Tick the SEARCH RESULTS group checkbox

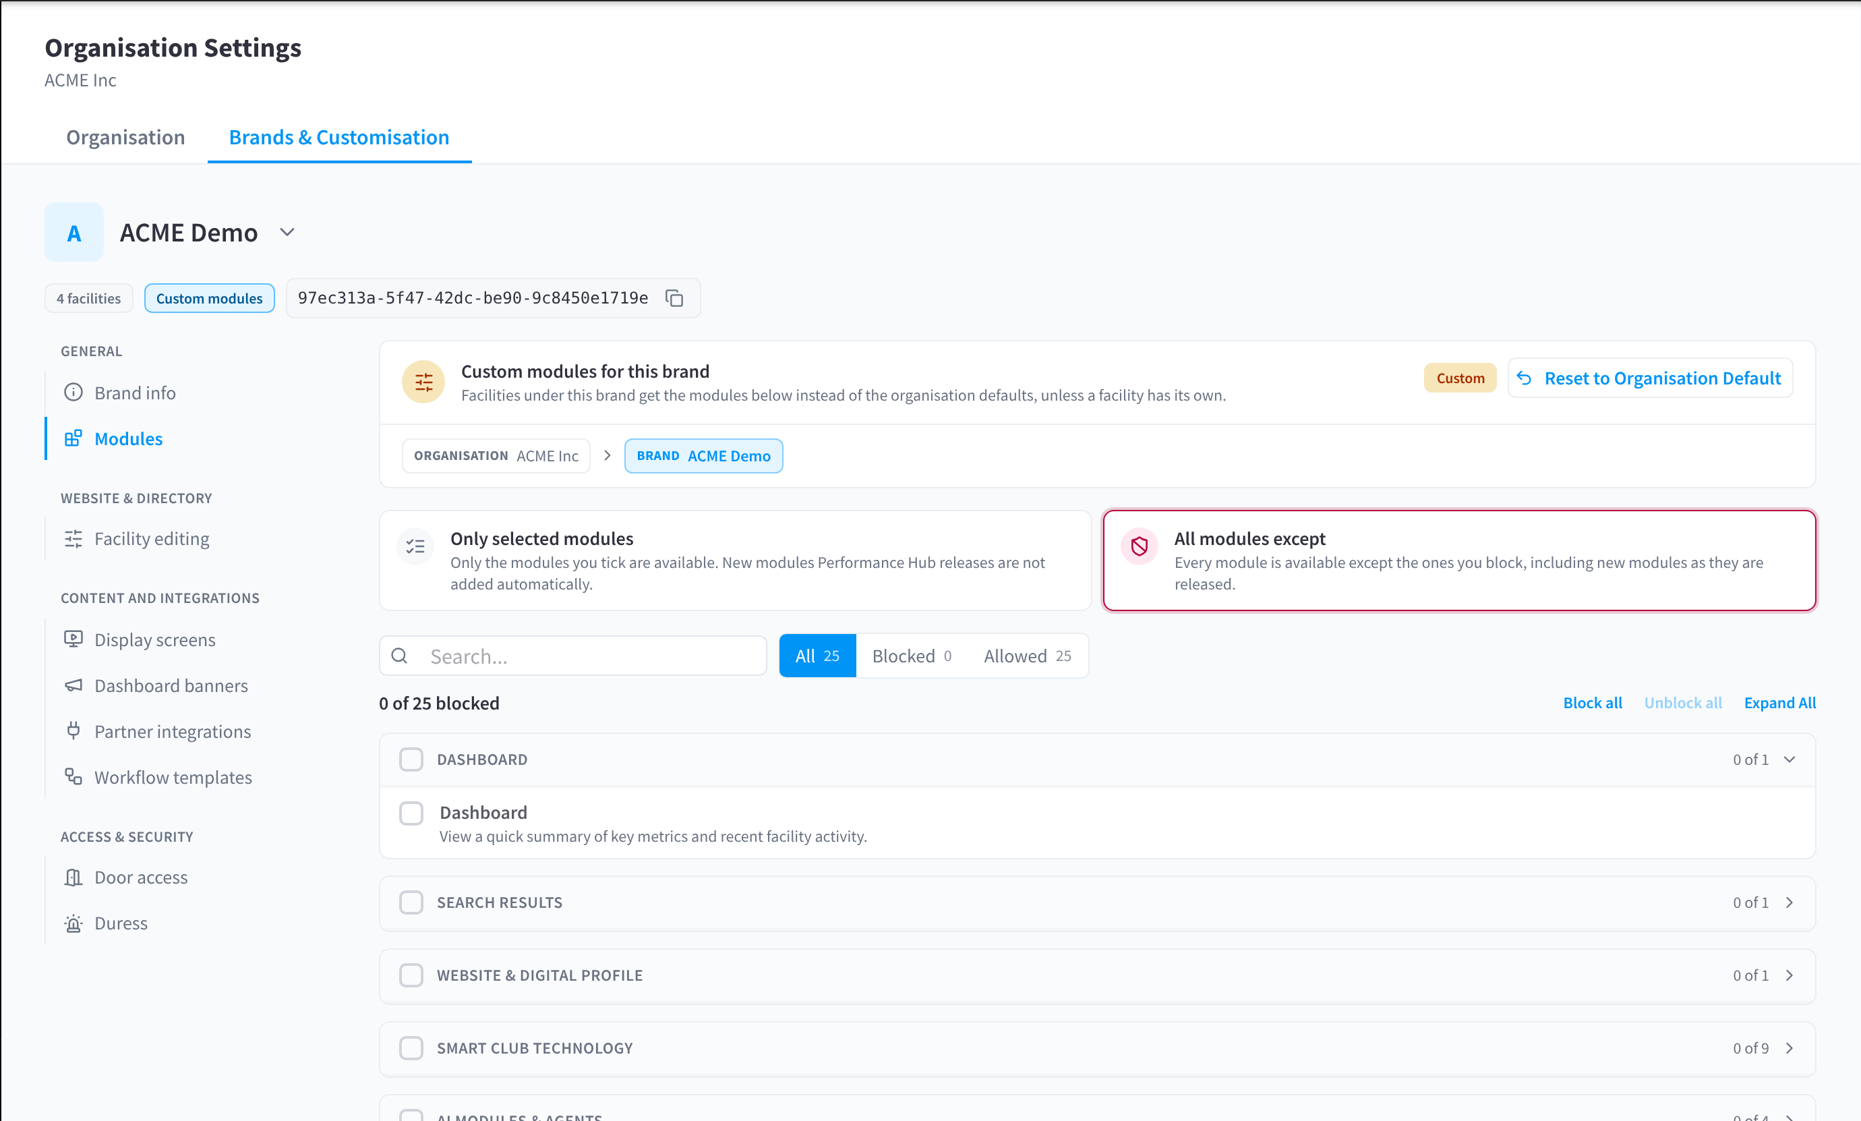411,902
